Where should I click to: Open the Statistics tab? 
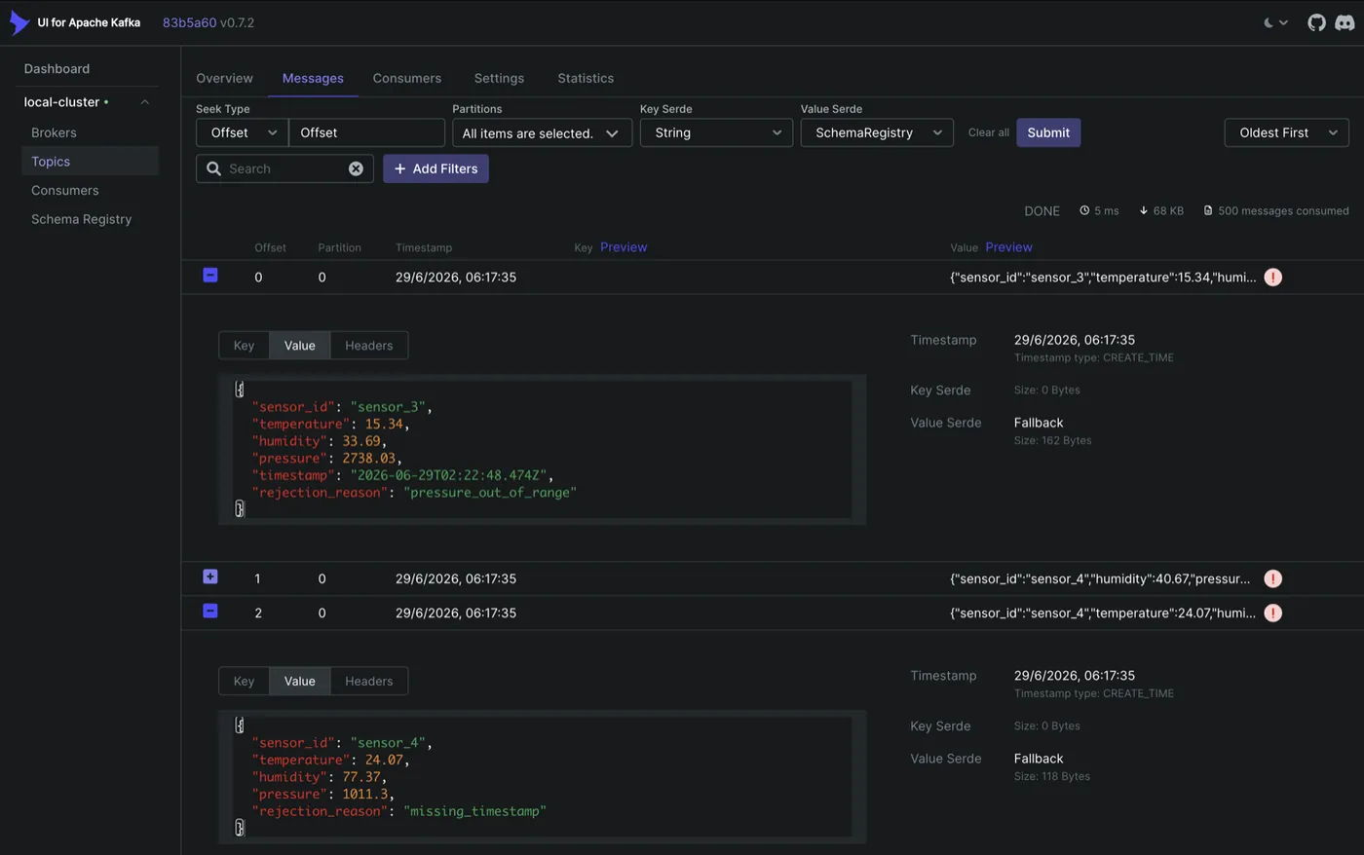pyautogui.click(x=586, y=78)
